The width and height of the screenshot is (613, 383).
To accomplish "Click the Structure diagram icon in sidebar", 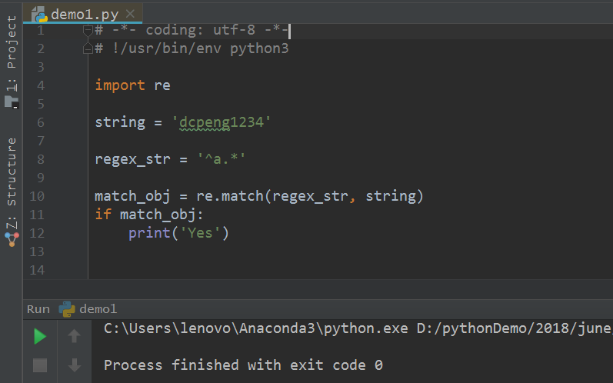I will tap(12, 238).
